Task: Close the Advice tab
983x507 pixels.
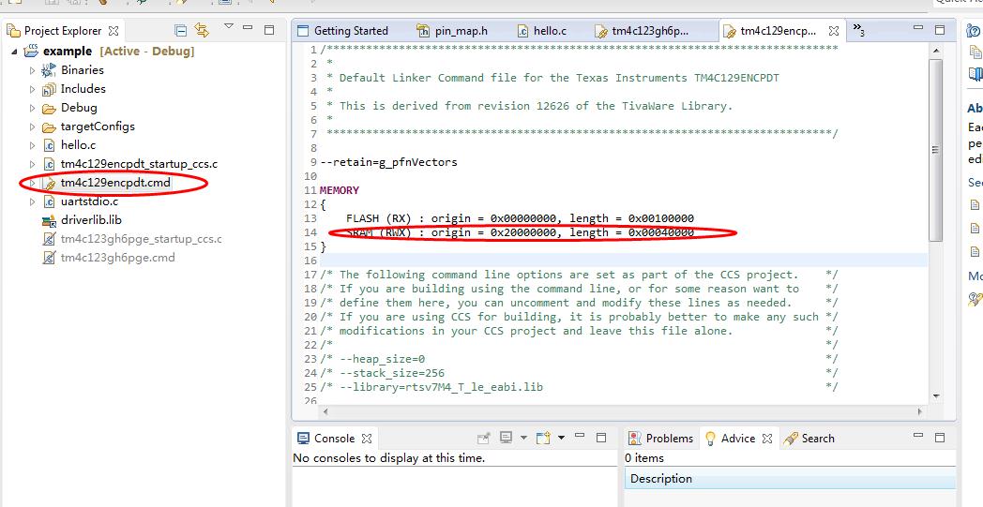Action: 766,439
